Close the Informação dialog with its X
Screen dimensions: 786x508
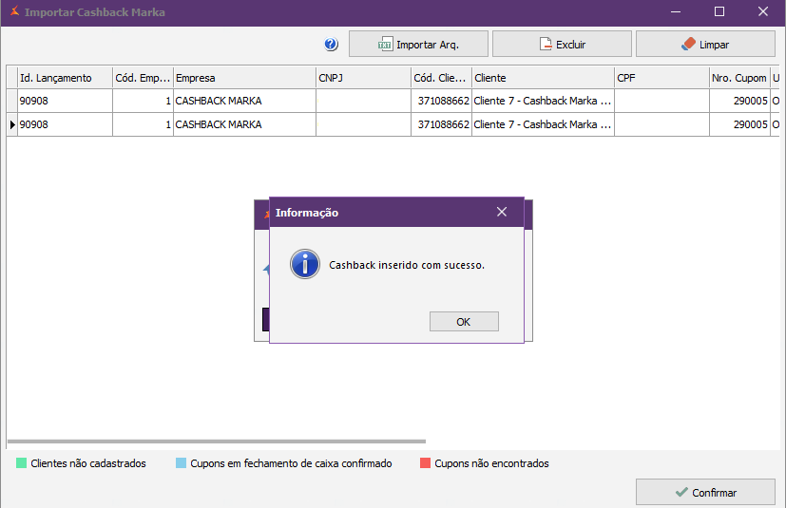(x=502, y=212)
